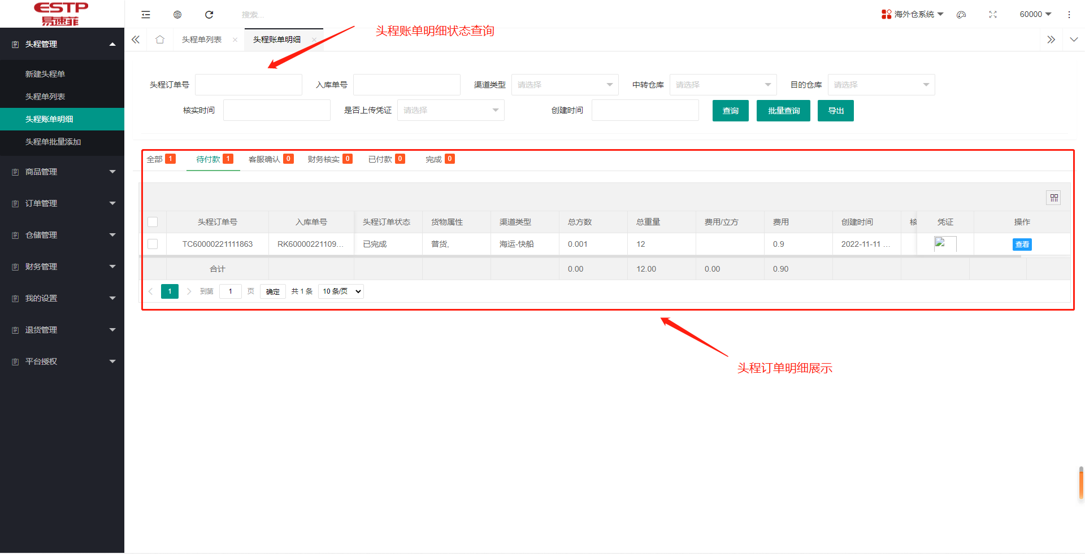This screenshot has height=554, width=1085.
Task: Open the 目的仓库 dropdown
Action: click(881, 85)
